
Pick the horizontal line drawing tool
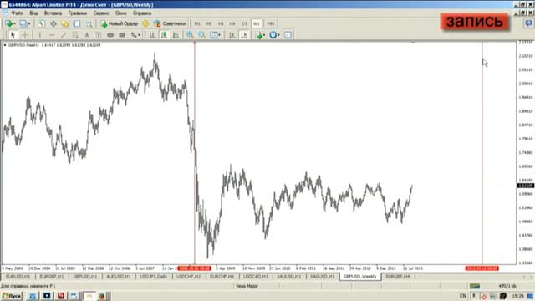pyautogui.click(x=52, y=35)
